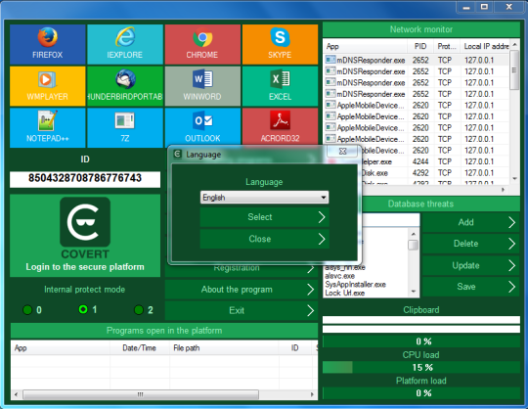Launch OUTLOOK tile
This screenshot has height=409, width=528.
click(202, 126)
